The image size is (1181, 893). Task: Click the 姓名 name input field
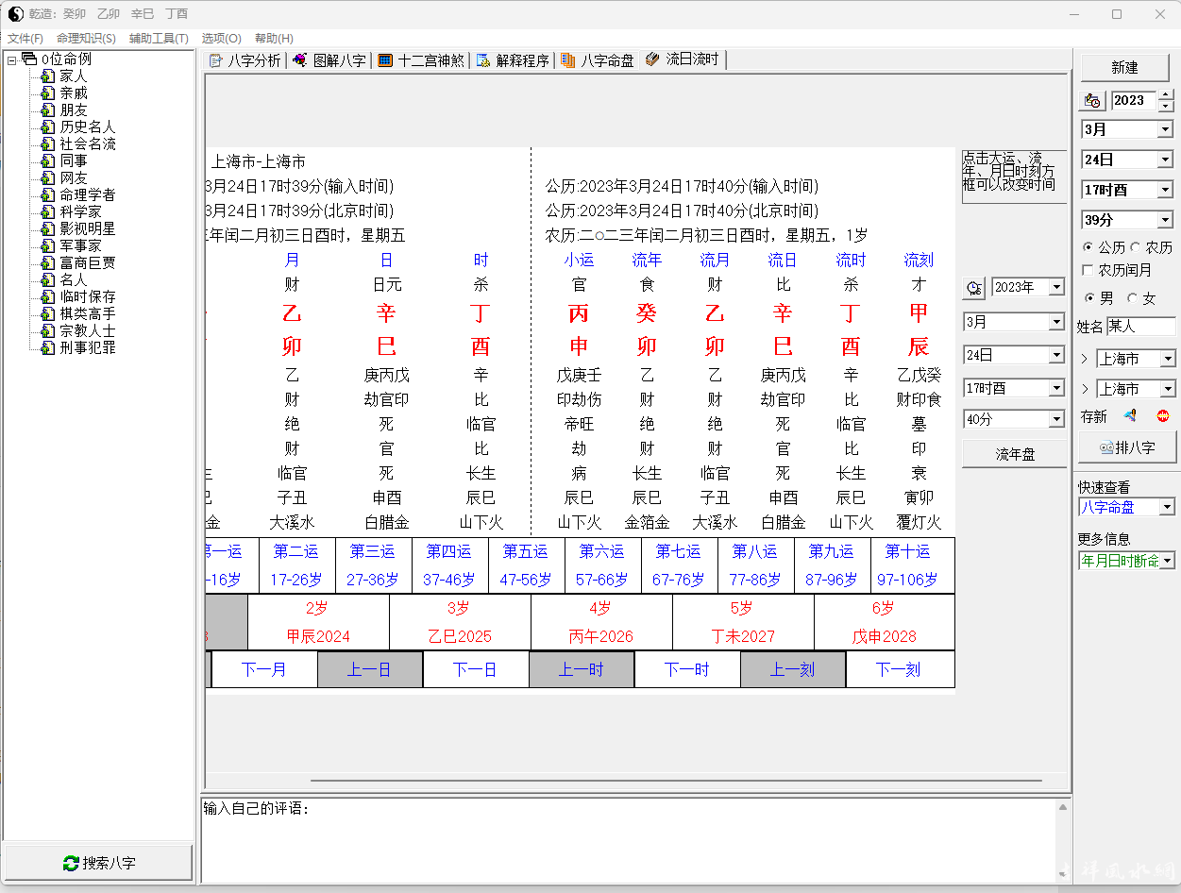pyautogui.click(x=1140, y=327)
